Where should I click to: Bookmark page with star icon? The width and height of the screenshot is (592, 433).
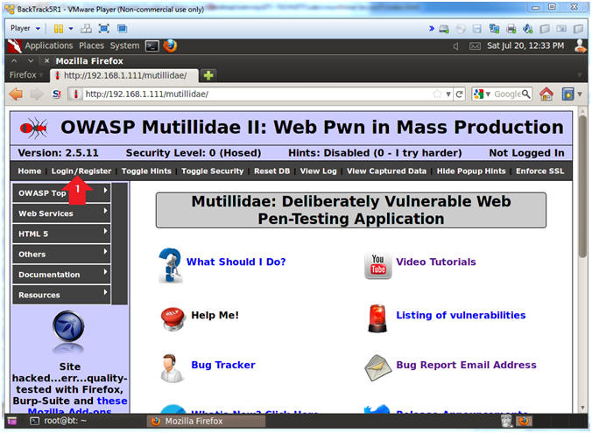coord(437,94)
